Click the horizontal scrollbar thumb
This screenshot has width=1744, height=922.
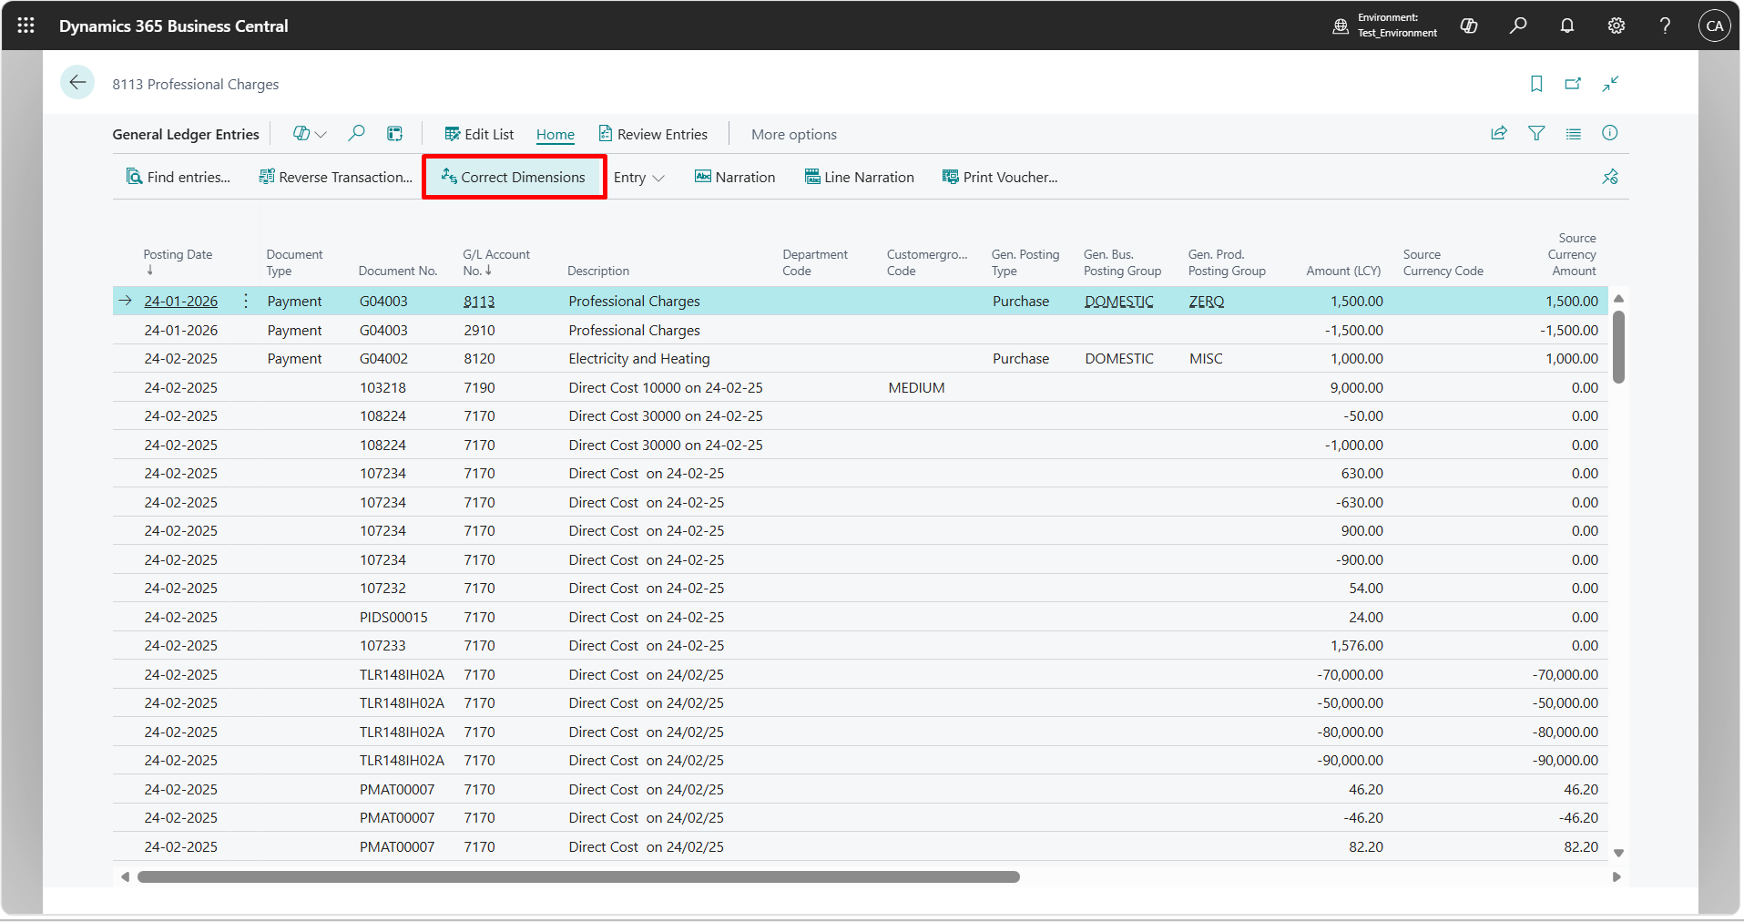(578, 876)
